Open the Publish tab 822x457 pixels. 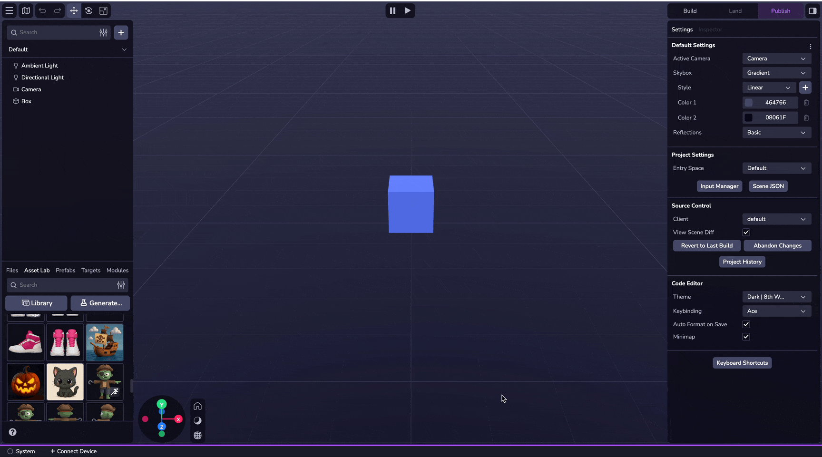pos(780,11)
